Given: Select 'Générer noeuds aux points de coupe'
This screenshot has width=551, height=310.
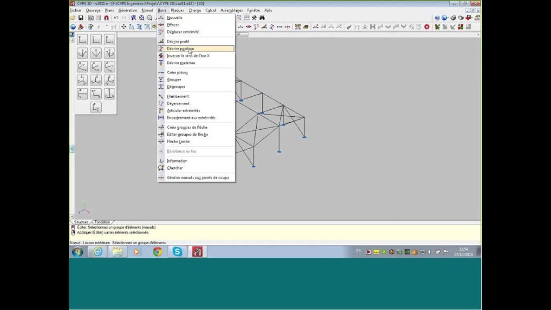Looking at the screenshot, I should pos(197,178).
